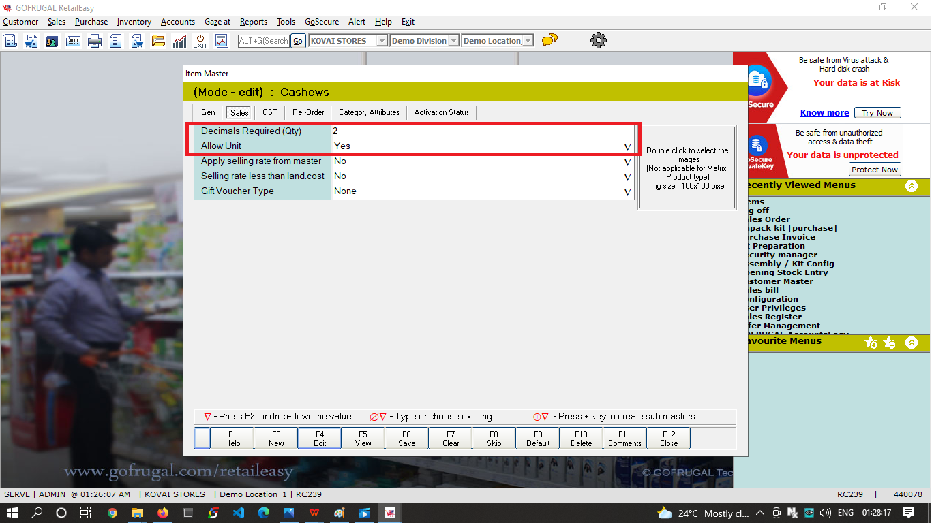Click the F7 Clear button
This screenshot has width=934, height=523.
(x=451, y=439)
